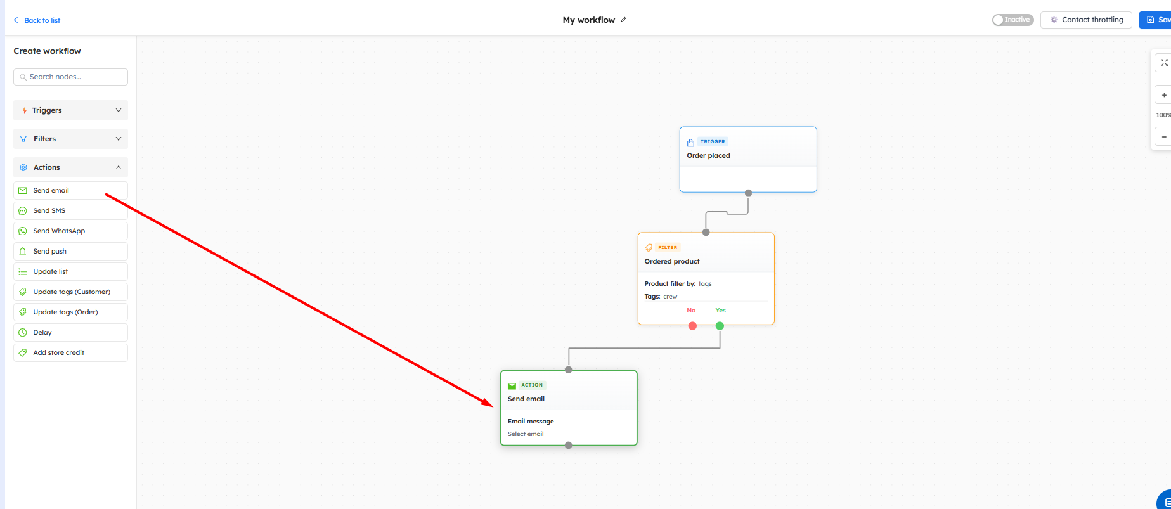Select Update tags (Customer) action

(71, 292)
